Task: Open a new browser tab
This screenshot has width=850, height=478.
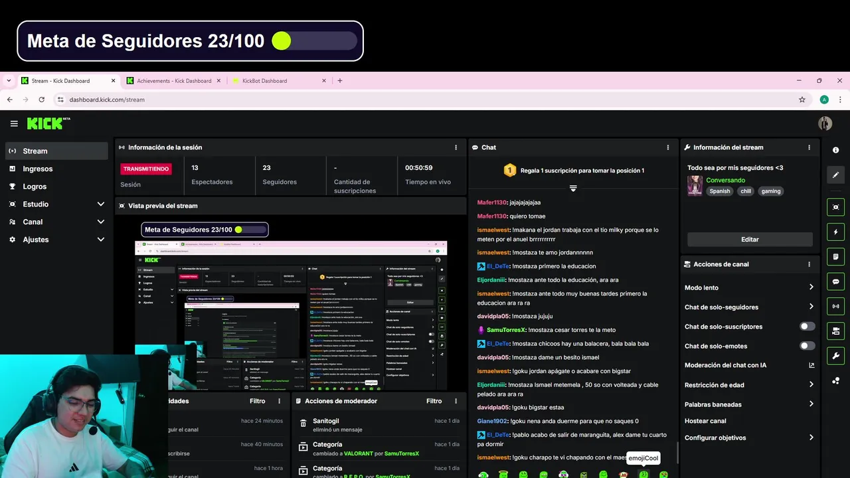Action: [x=340, y=81]
